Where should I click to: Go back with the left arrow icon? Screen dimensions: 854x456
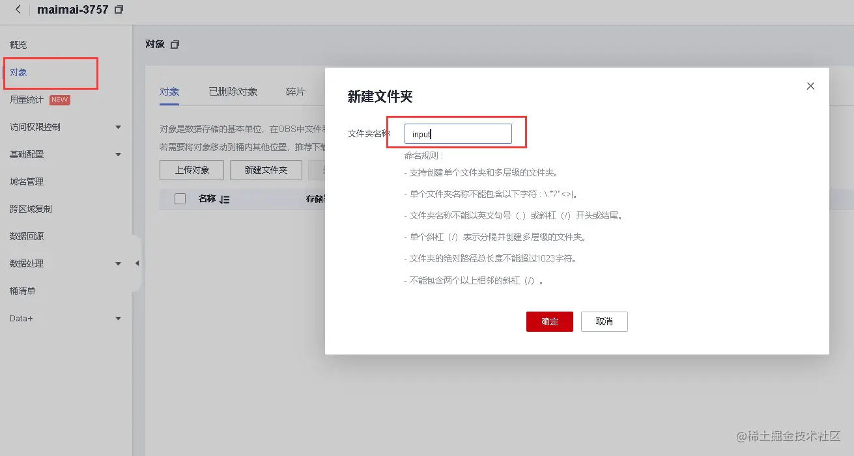18,10
